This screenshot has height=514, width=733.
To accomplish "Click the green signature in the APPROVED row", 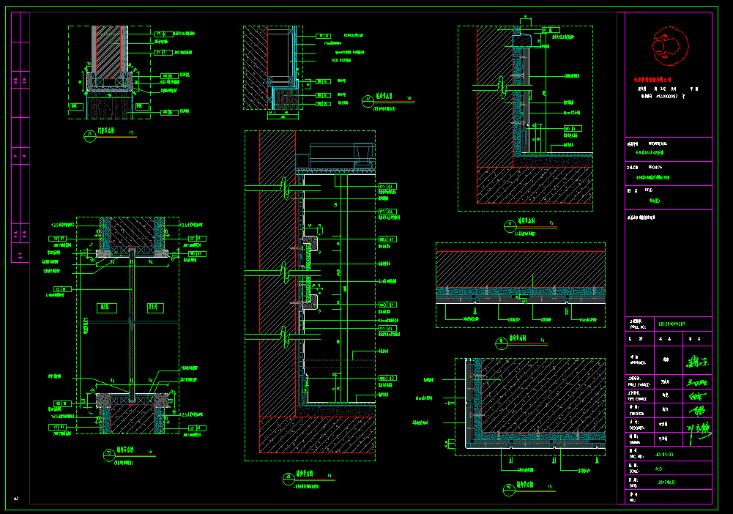I will click(x=697, y=360).
